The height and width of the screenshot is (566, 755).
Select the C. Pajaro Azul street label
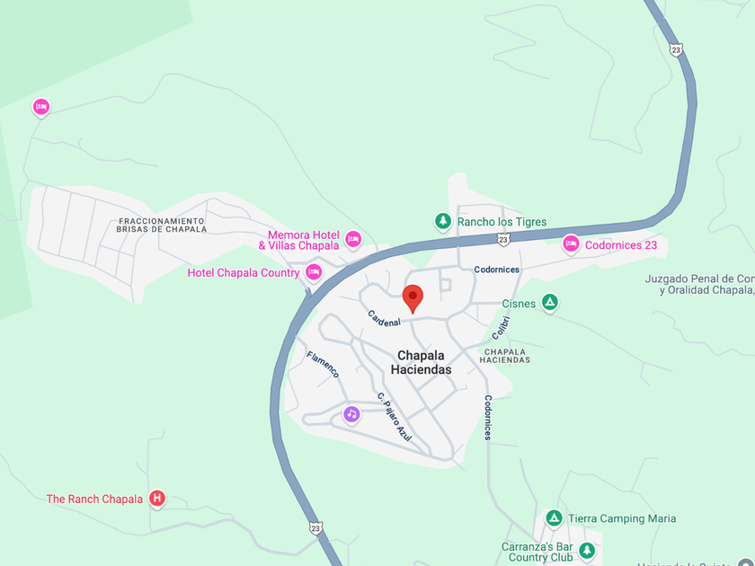click(395, 417)
